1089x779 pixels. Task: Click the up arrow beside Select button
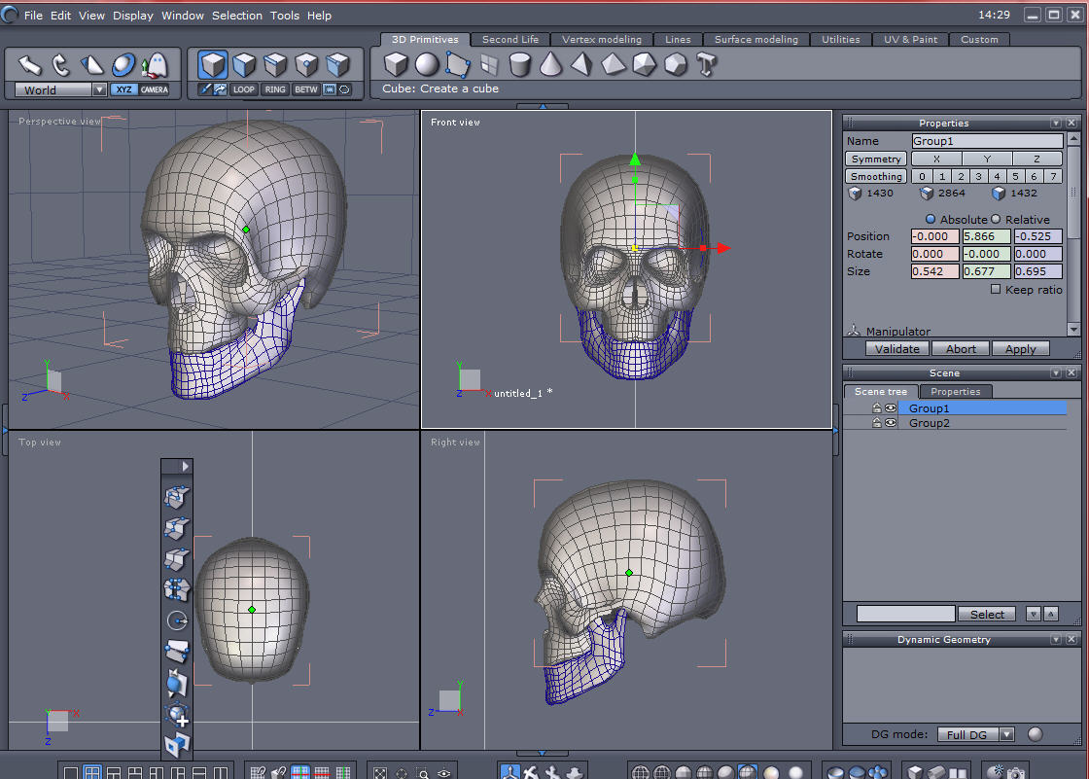coord(1051,615)
